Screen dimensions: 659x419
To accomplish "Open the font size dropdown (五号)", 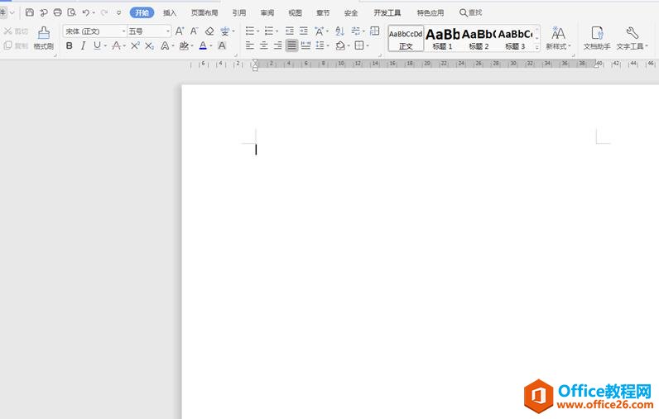I will (147, 31).
